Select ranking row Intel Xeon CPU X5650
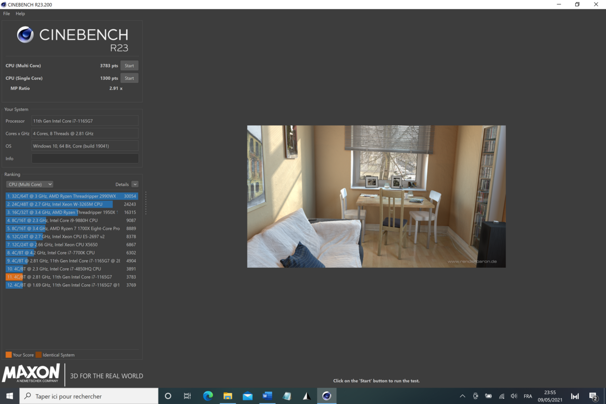 click(72, 244)
